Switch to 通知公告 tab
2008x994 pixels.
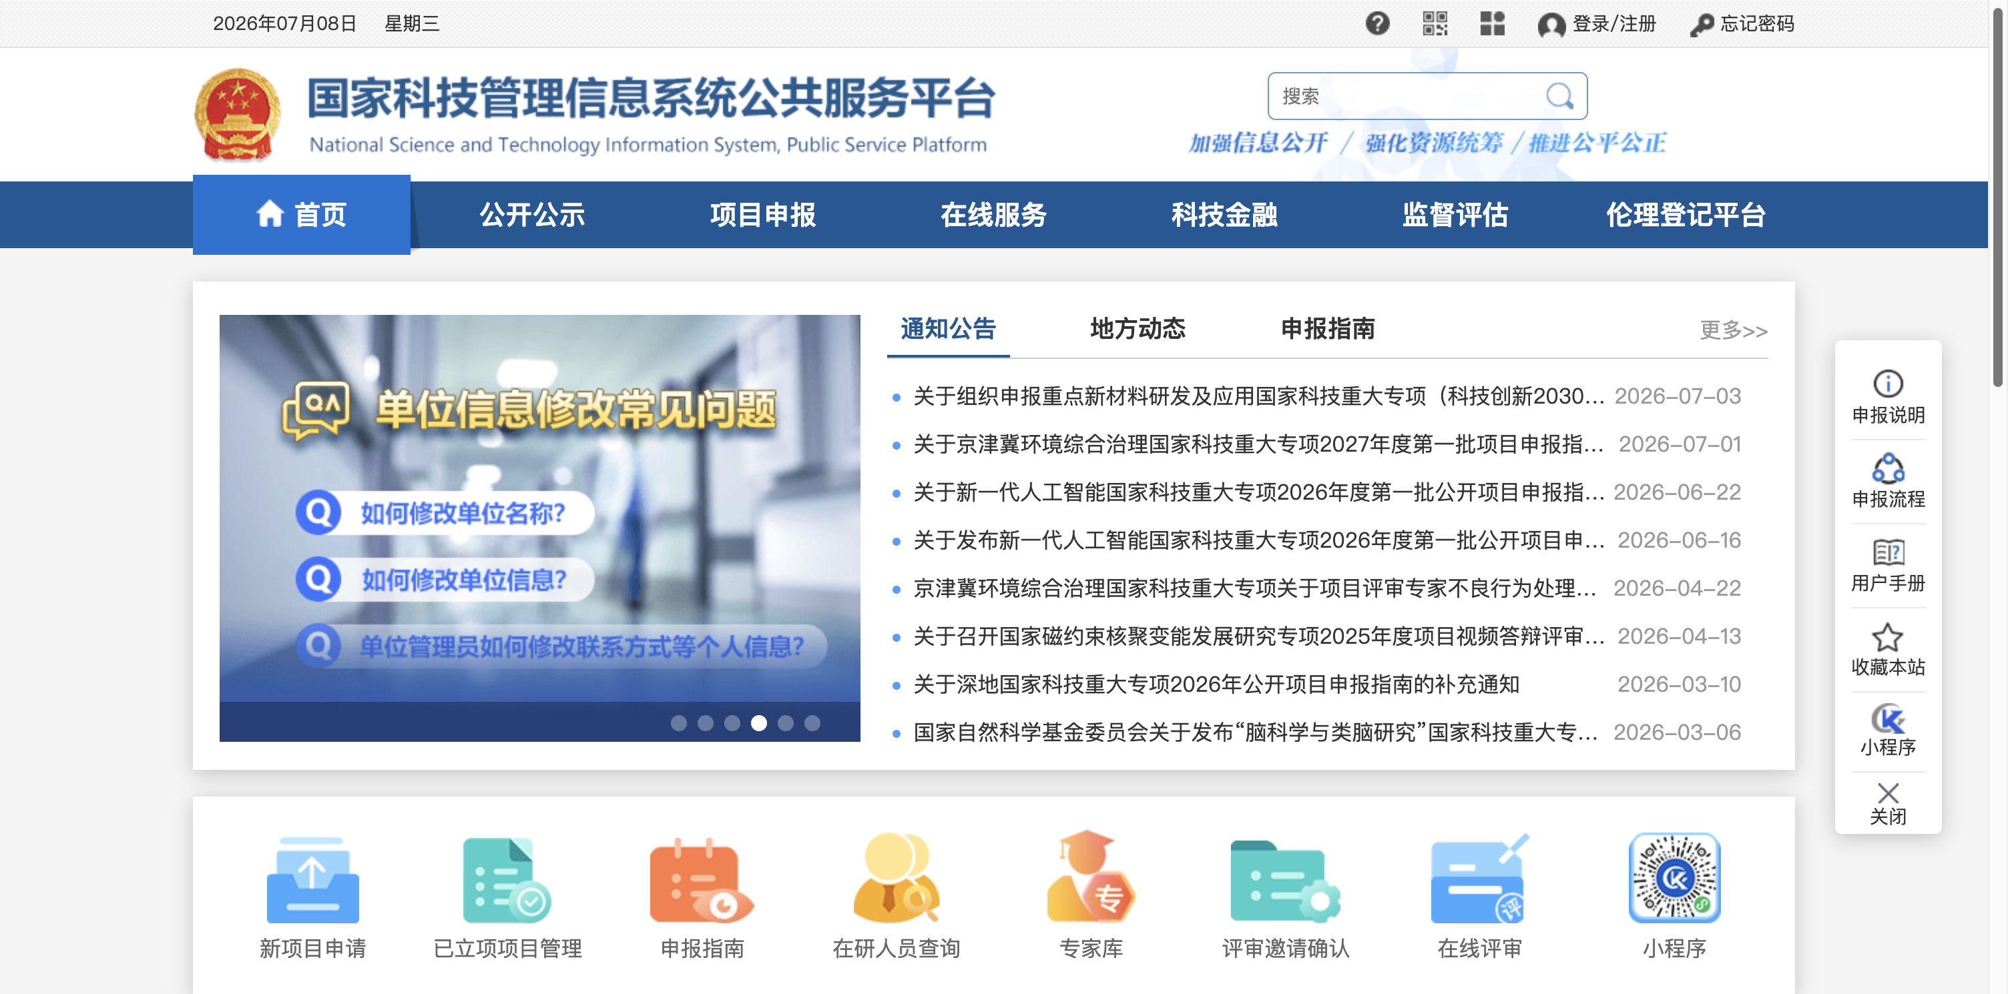click(948, 329)
